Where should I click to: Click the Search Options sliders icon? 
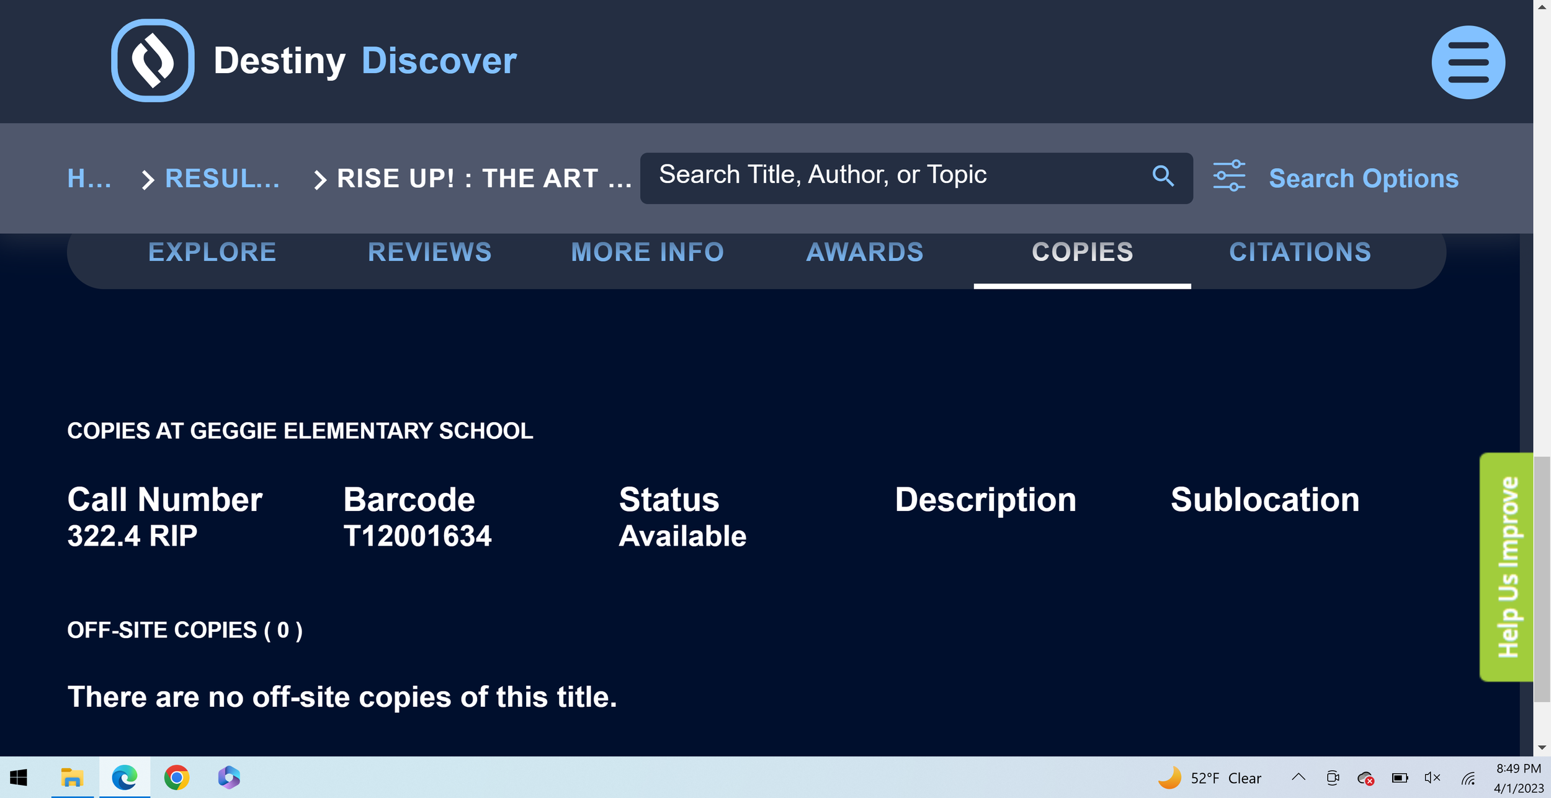1229,176
